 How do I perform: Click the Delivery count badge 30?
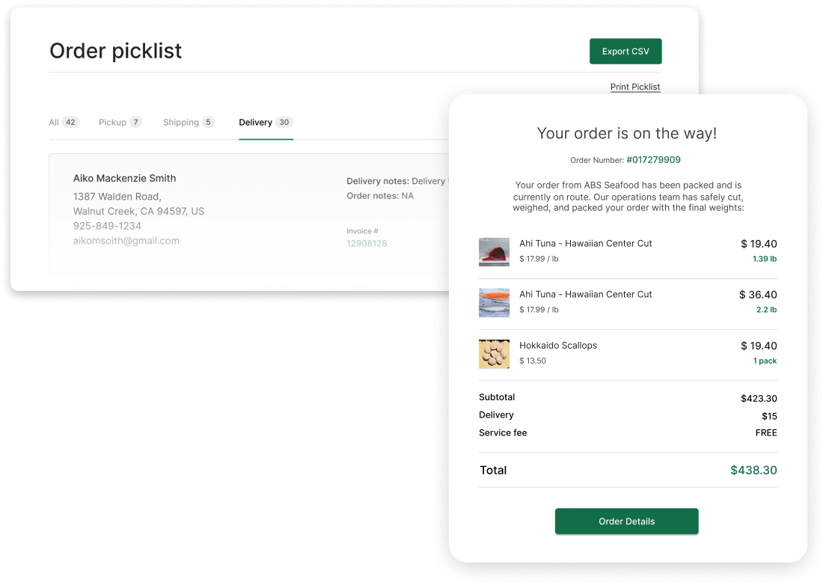284,122
